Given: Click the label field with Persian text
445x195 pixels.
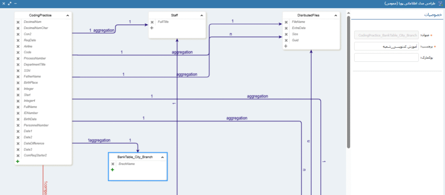Looking at the screenshot, I should point(386,46).
